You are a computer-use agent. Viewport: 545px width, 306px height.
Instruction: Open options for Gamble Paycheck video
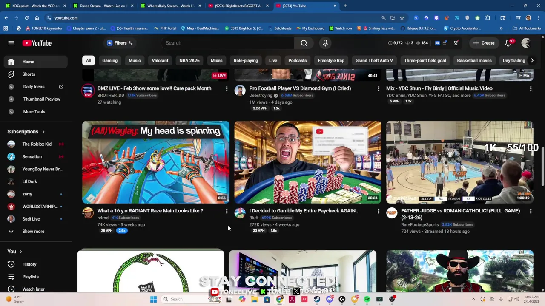click(x=379, y=211)
